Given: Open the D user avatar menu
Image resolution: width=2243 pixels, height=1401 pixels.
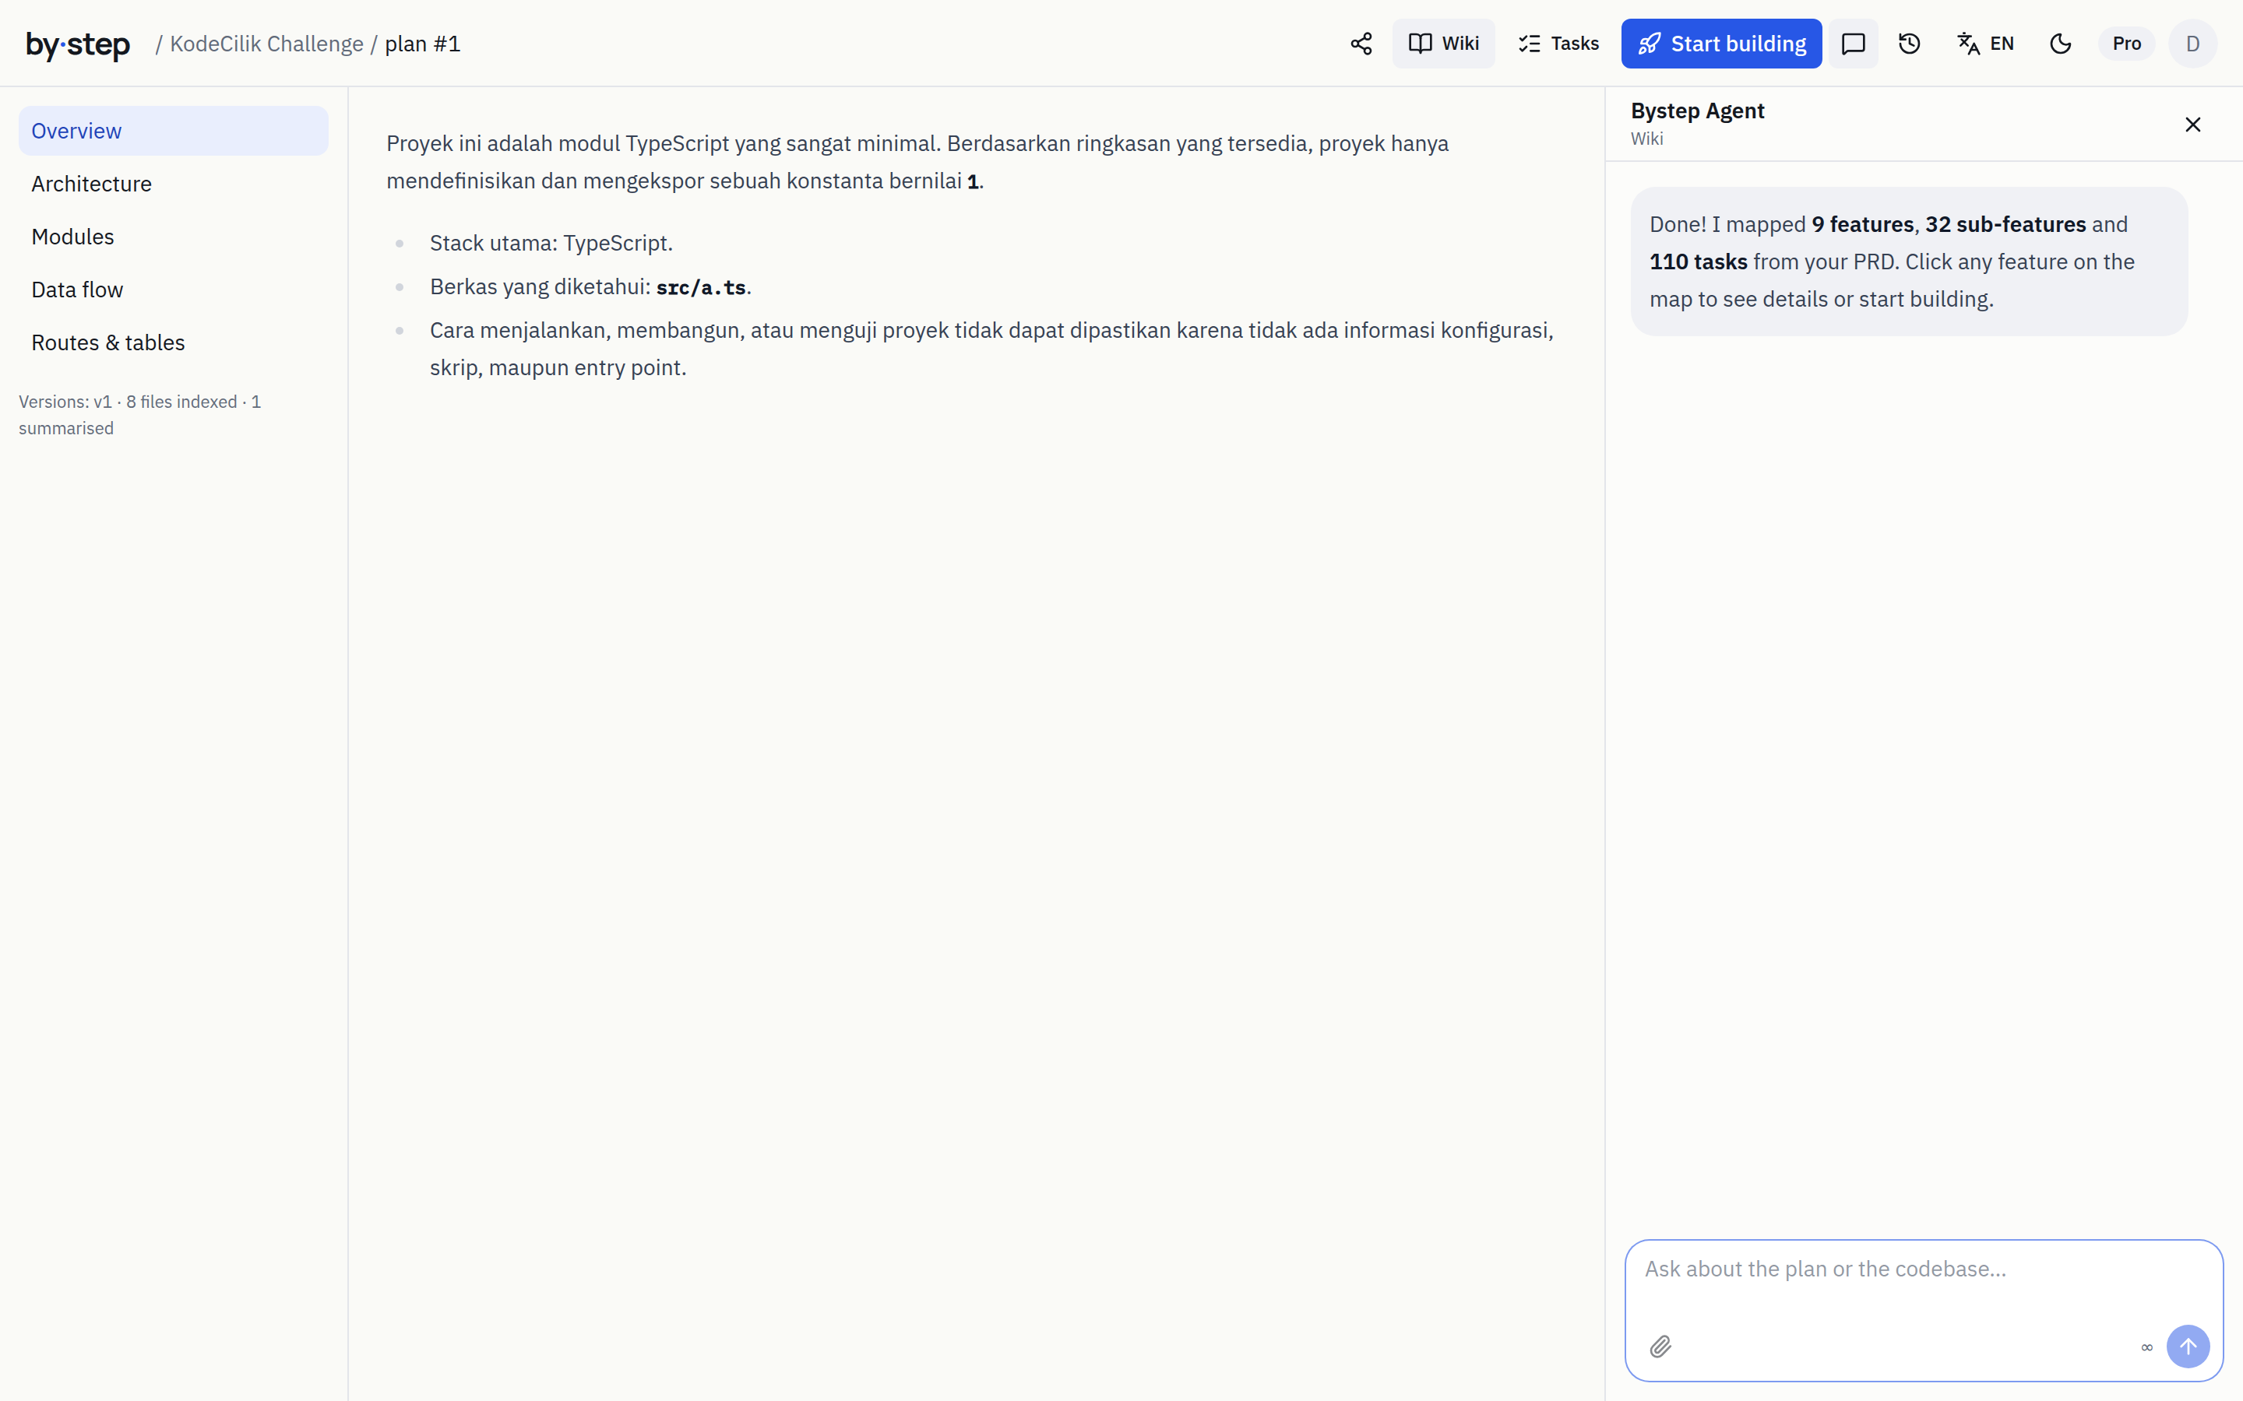Looking at the screenshot, I should tap(2192, 44).
